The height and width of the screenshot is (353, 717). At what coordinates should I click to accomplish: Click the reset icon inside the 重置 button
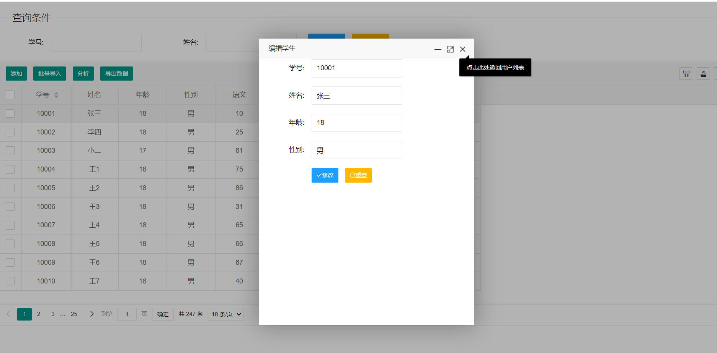(351, 175)
